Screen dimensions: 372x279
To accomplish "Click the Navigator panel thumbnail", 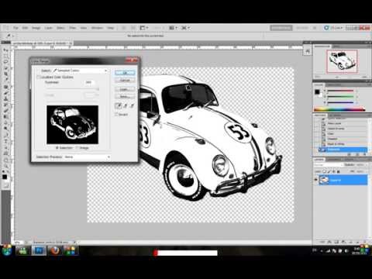I will [x=342, y=61].
